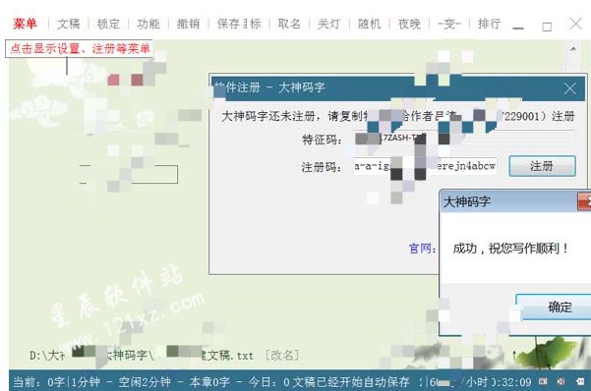Toggle the 锁定 lock option
This screenshot has height=391, width=591.
tap(108, 24)
